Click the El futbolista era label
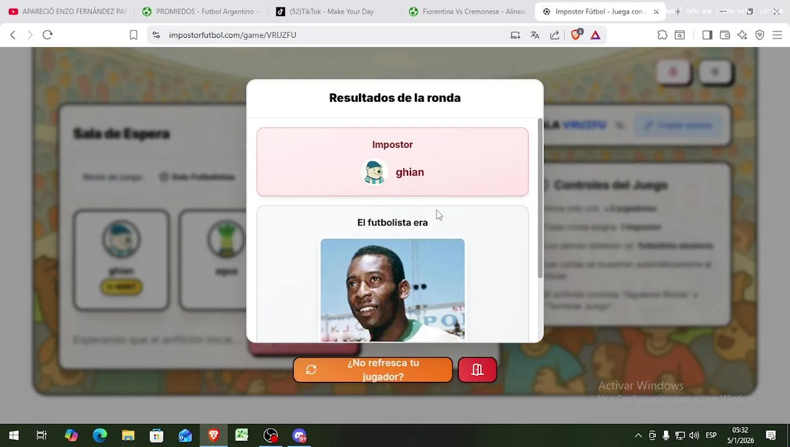 click(x=393, y=222)
